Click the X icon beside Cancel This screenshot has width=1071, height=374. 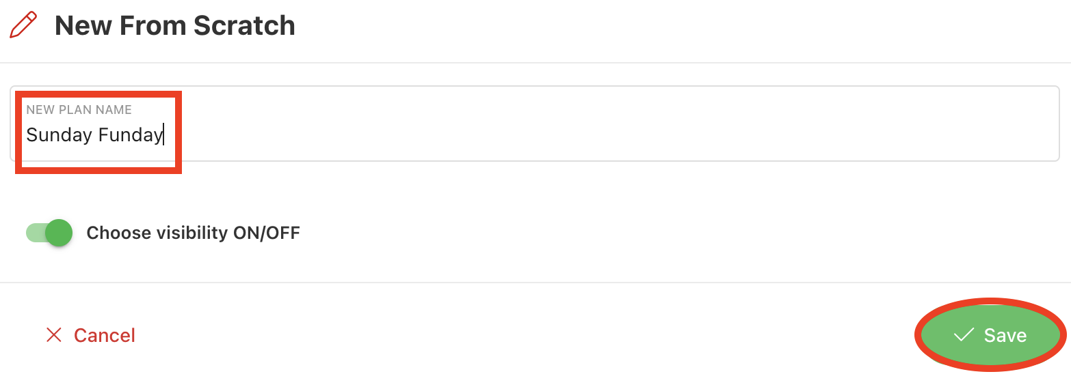click(x=53, y=335)
